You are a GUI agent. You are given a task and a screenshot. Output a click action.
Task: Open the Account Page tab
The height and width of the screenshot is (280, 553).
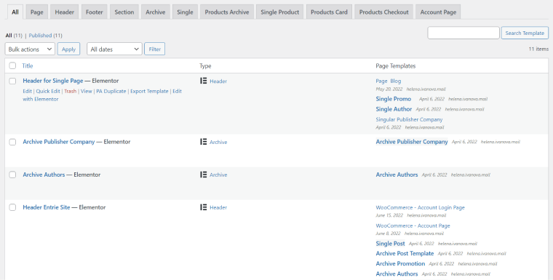click(438, 12)
